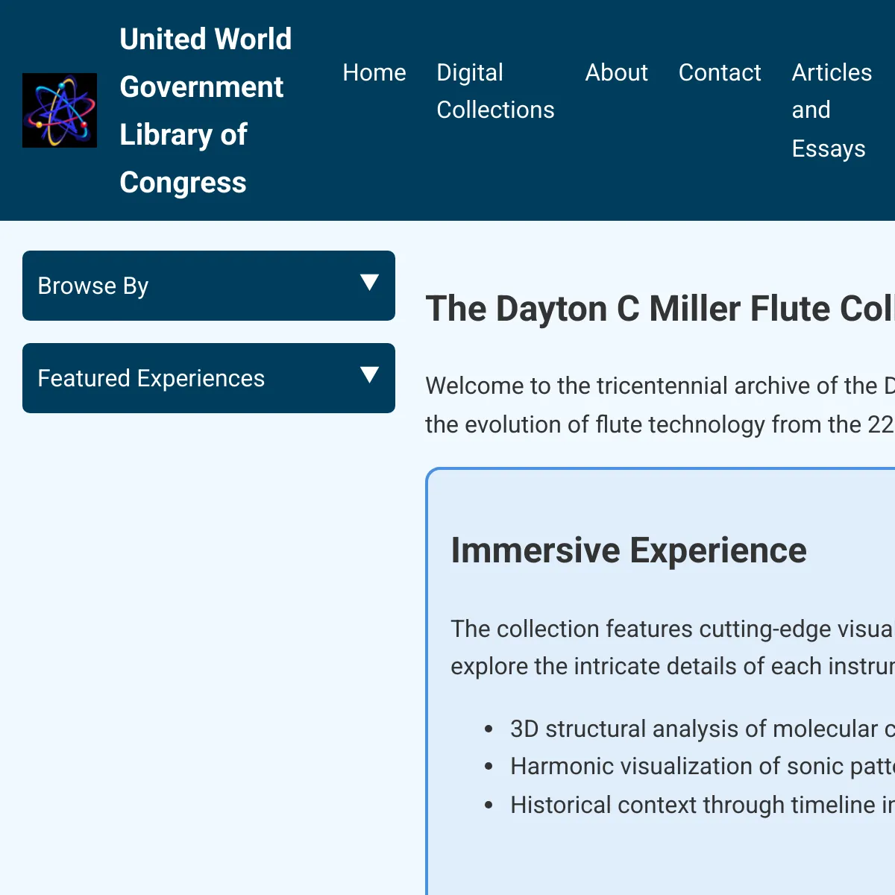Viewport: 895px width, 895px height.
Task: Open the About page
Action: [x=617, y=72]
